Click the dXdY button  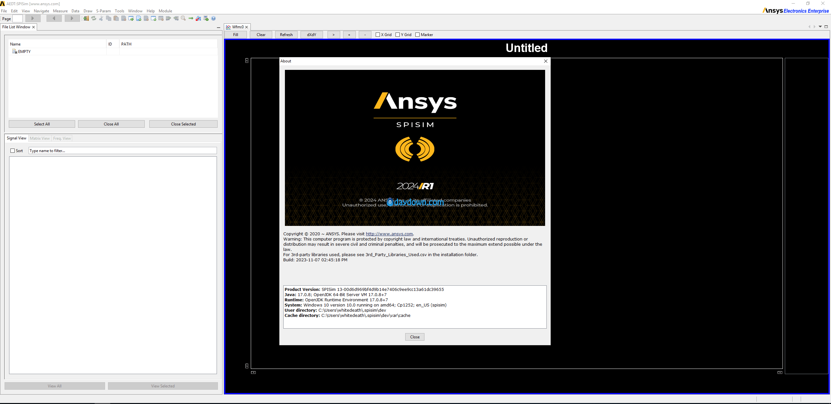click(x=312, y=35)
